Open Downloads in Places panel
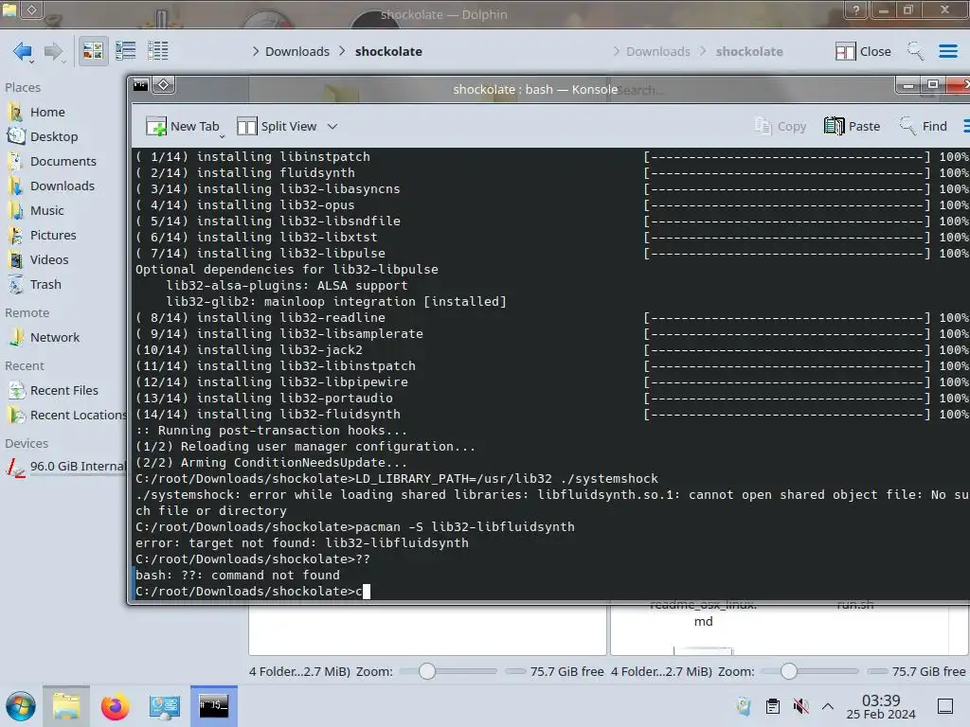The width and height of the screenshot is (970, 727). (x=63, y=186)
